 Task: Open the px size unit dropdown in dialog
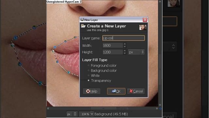[136, 52]
